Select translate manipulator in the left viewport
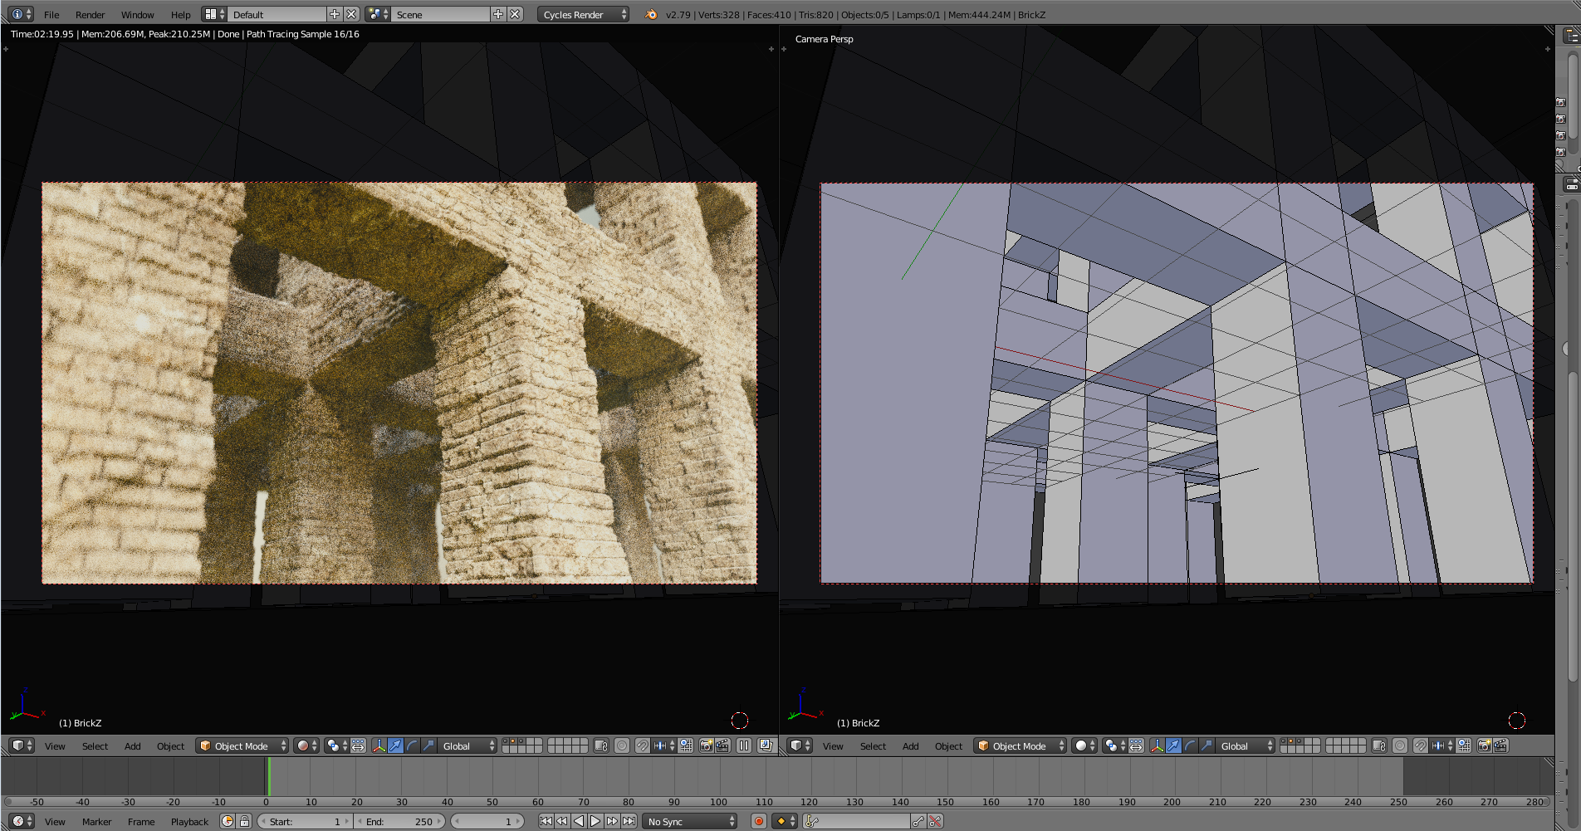1581x831 pixels. click(395, 745)
